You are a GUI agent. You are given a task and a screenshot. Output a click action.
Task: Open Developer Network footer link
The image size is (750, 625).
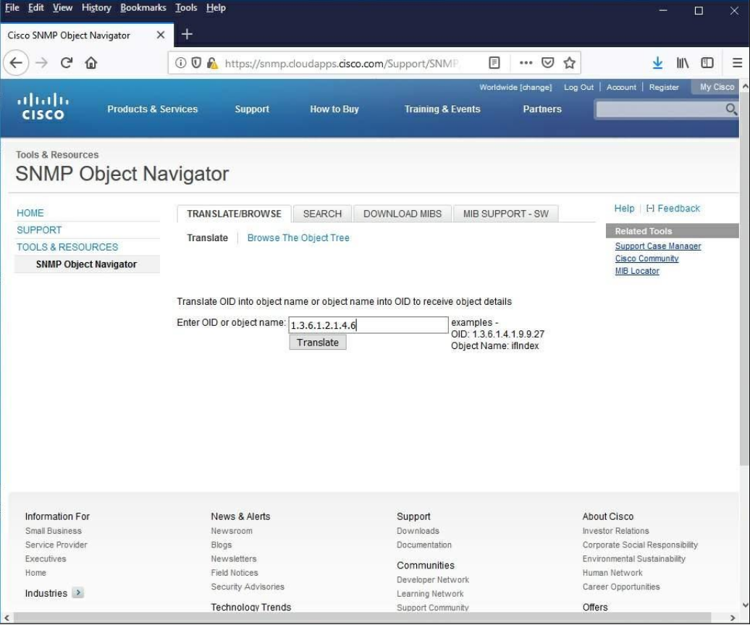(433, 579)
